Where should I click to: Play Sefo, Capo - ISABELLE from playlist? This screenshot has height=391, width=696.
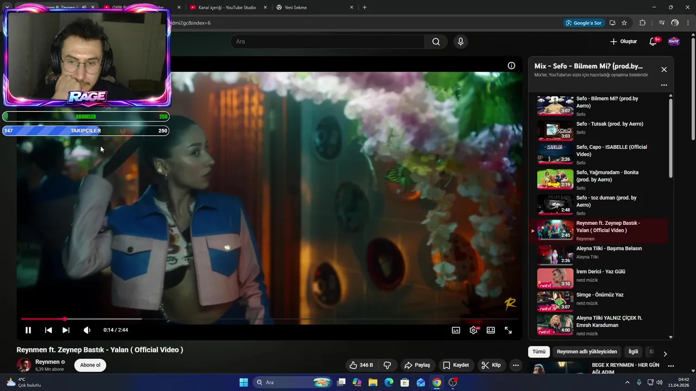[598, 155]
